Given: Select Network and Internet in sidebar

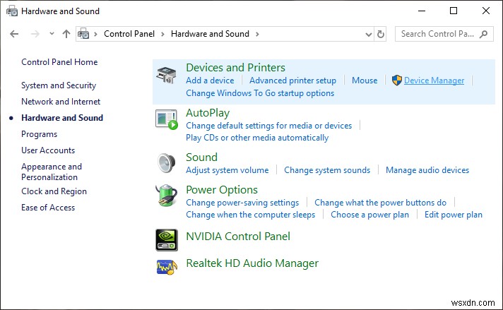Looking at the screenshot, I should point(61,102).
